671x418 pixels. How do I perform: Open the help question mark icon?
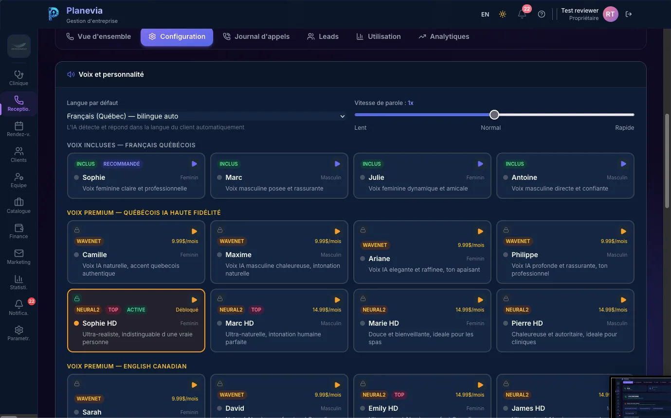542,14
